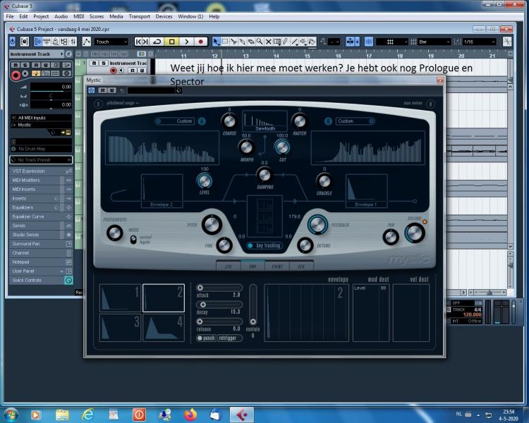Enable Record on the Inspector track
Screen dimensions: 529x423
coord(16,75)
